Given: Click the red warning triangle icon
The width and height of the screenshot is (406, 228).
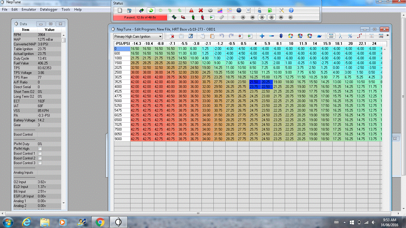Looking at the screenshot, I should [191, 10].
